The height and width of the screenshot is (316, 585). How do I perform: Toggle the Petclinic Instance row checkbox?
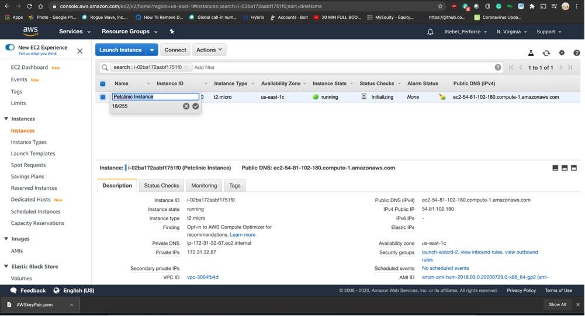(x=103, y=97)
